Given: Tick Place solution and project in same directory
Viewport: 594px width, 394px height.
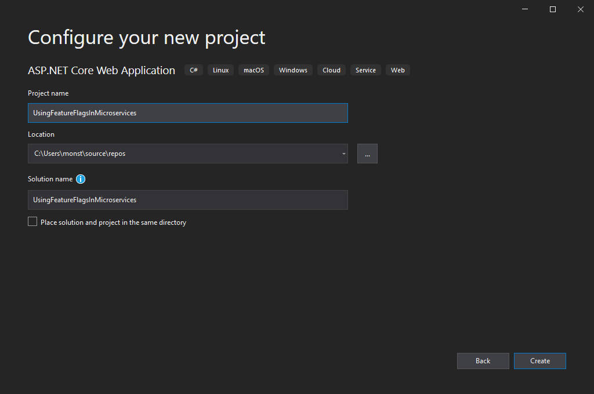Looking at the screenshot, I should (32, 222).
